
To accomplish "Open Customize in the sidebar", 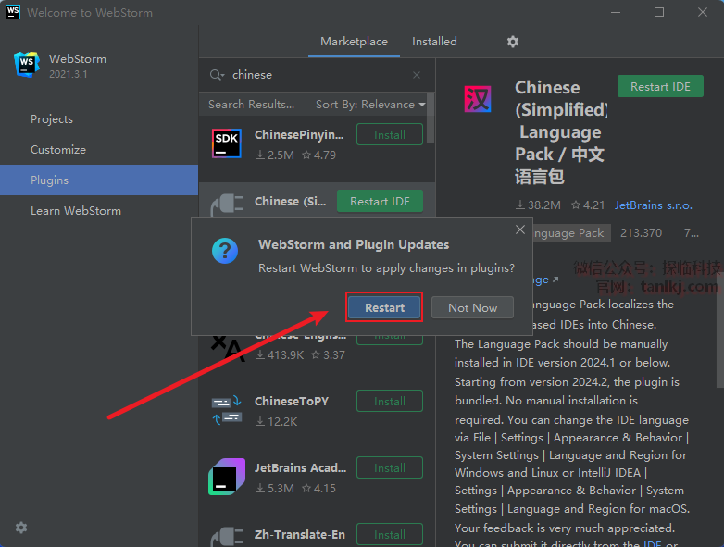I will 58,150.
